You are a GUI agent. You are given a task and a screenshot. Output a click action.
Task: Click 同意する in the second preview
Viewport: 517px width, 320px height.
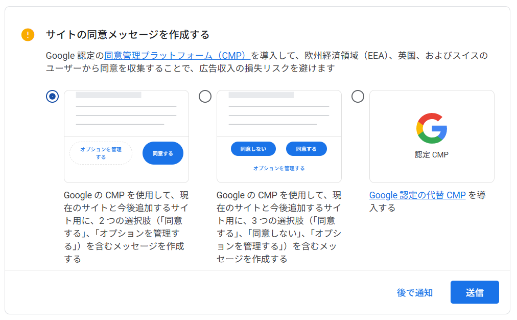(306, 149)
